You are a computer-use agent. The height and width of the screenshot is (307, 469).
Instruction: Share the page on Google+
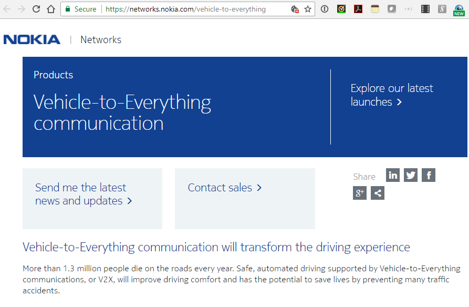360,193
